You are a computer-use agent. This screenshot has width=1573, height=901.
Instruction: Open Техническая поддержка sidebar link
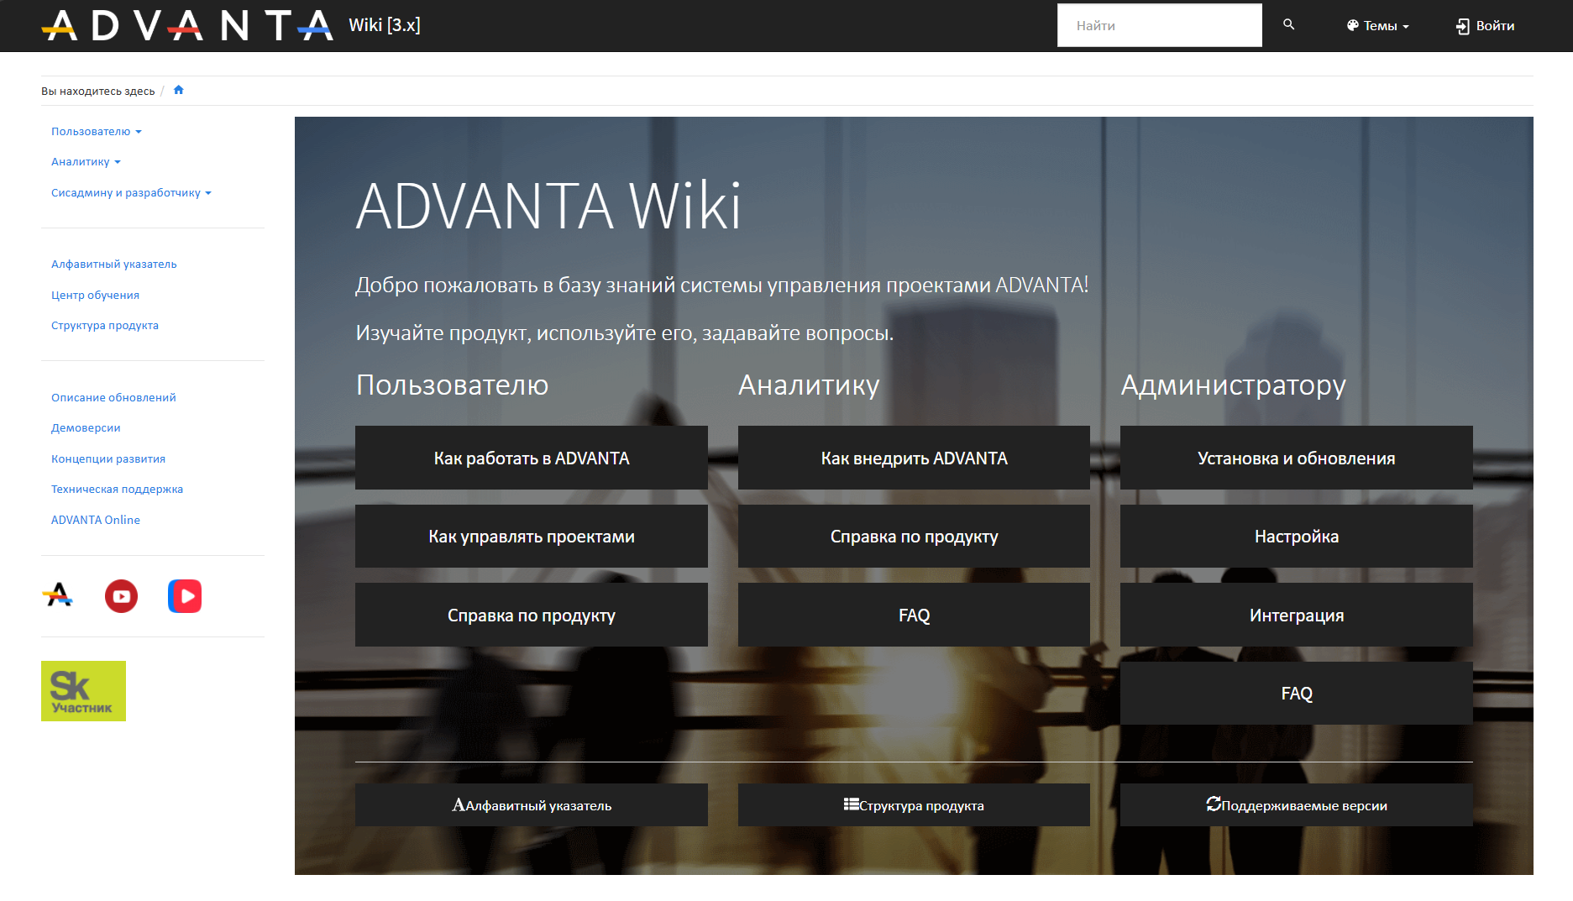(x=117, y=490)
